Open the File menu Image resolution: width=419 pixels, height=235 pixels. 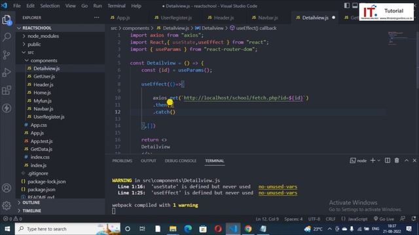point(17,6)
